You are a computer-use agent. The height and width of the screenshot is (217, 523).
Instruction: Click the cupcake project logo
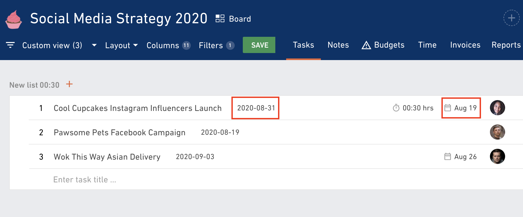coord(14,19)
